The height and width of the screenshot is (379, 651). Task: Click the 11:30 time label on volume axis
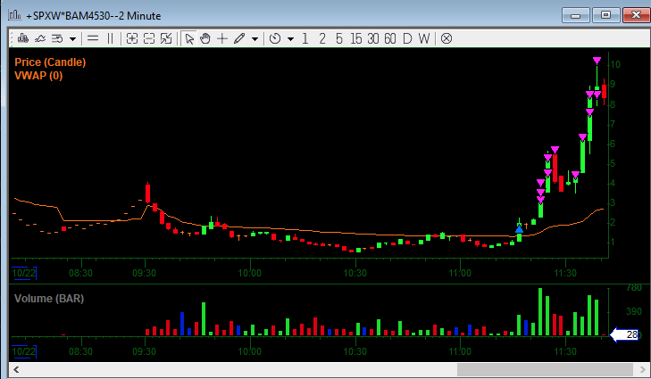point(565,351)
